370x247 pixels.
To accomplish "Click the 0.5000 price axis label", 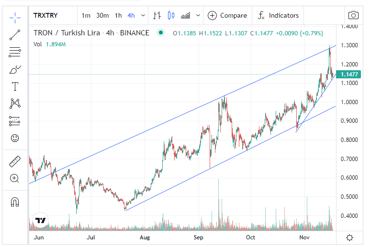I will tap(349, 197).
